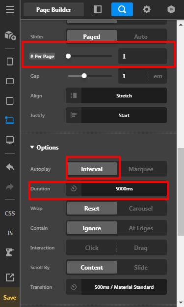Open the Justify Start dropdown
Screen dimensions: 184x307
click(116, 115)
